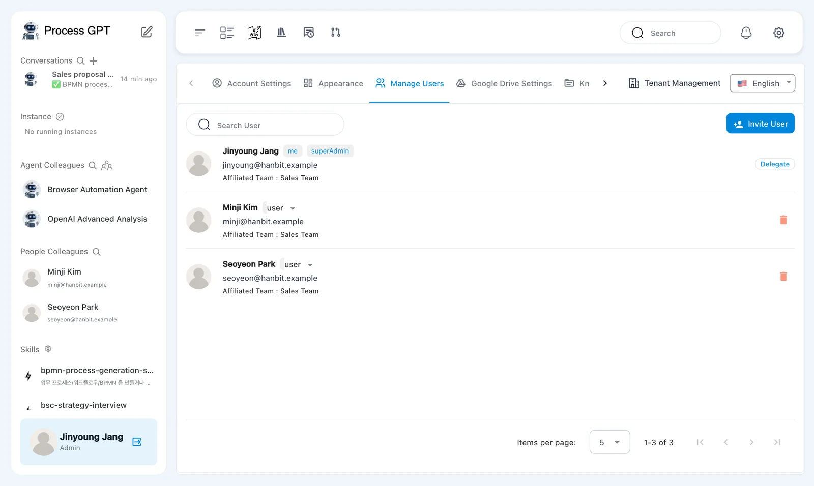Open the bsc-strategy-interview skill

(x=89, y=405)
